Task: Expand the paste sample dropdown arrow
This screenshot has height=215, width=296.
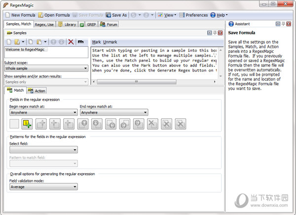Action: (45, 42)
